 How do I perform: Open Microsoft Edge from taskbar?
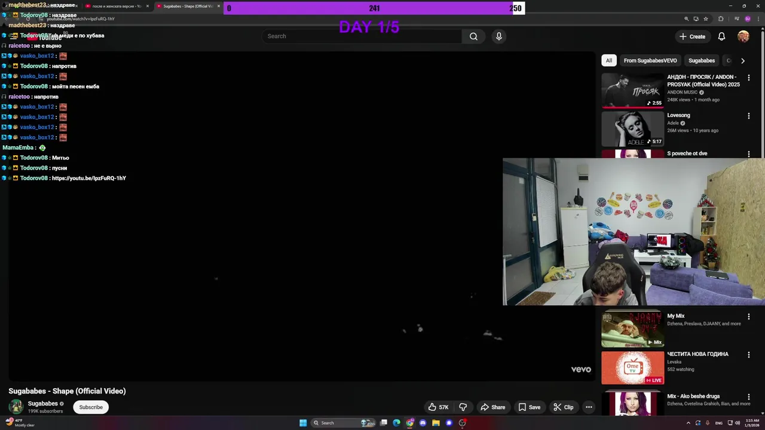pyautogui.click(x=396, y=423)
